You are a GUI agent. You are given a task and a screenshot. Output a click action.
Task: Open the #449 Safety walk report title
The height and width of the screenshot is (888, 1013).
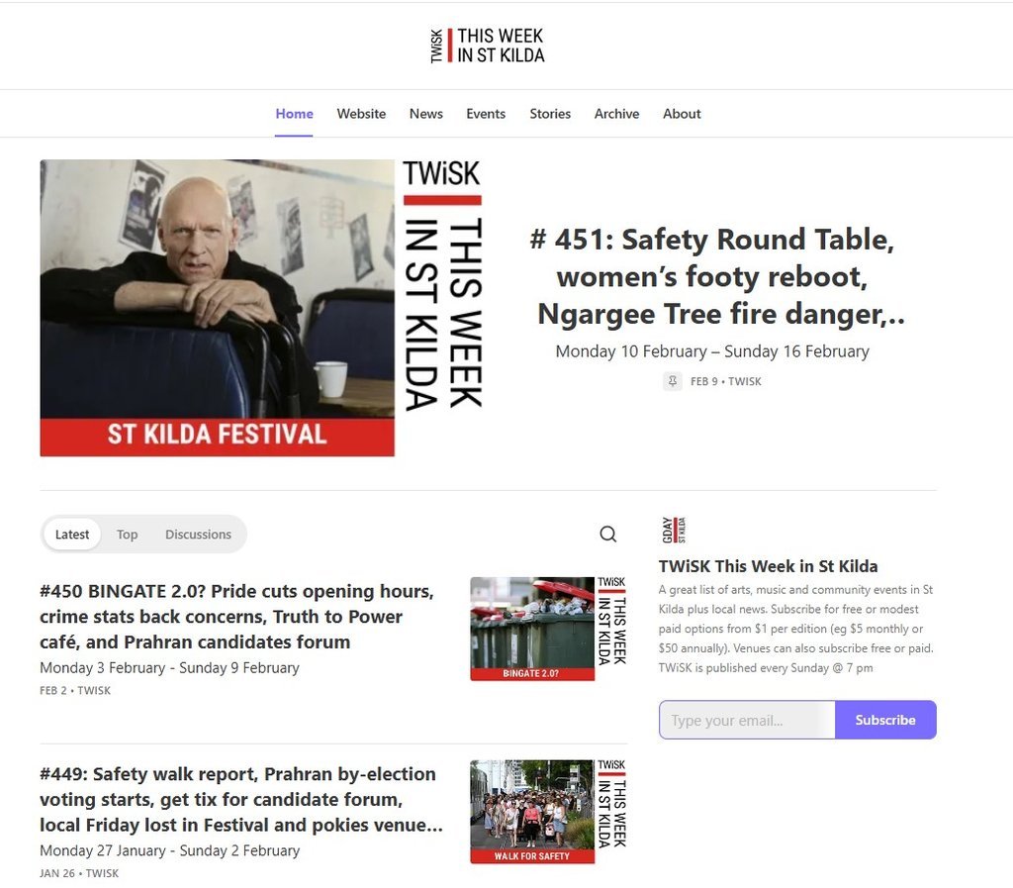click(241, 800)
